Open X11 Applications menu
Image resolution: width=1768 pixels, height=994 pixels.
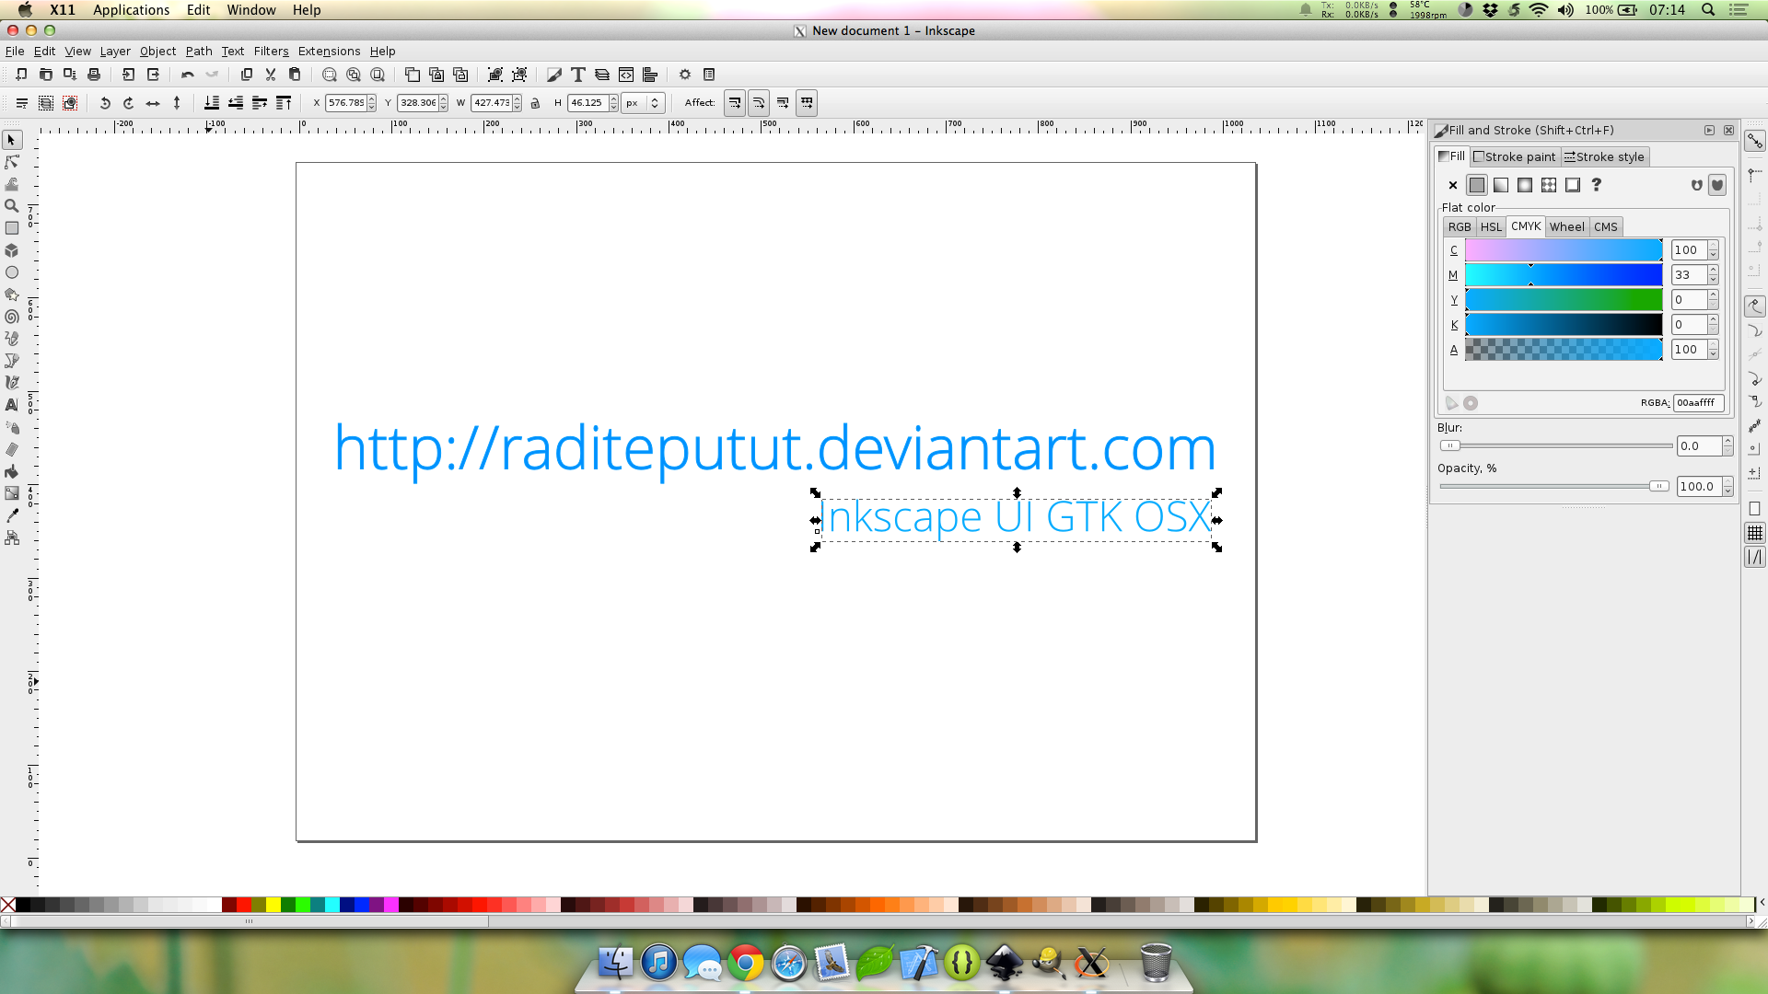(x=131, y=10)
